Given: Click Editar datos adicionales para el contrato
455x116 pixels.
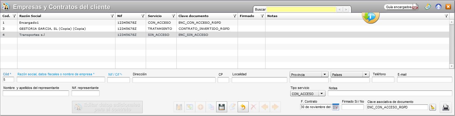Looking at the screenshot, I should pos(107,107).
